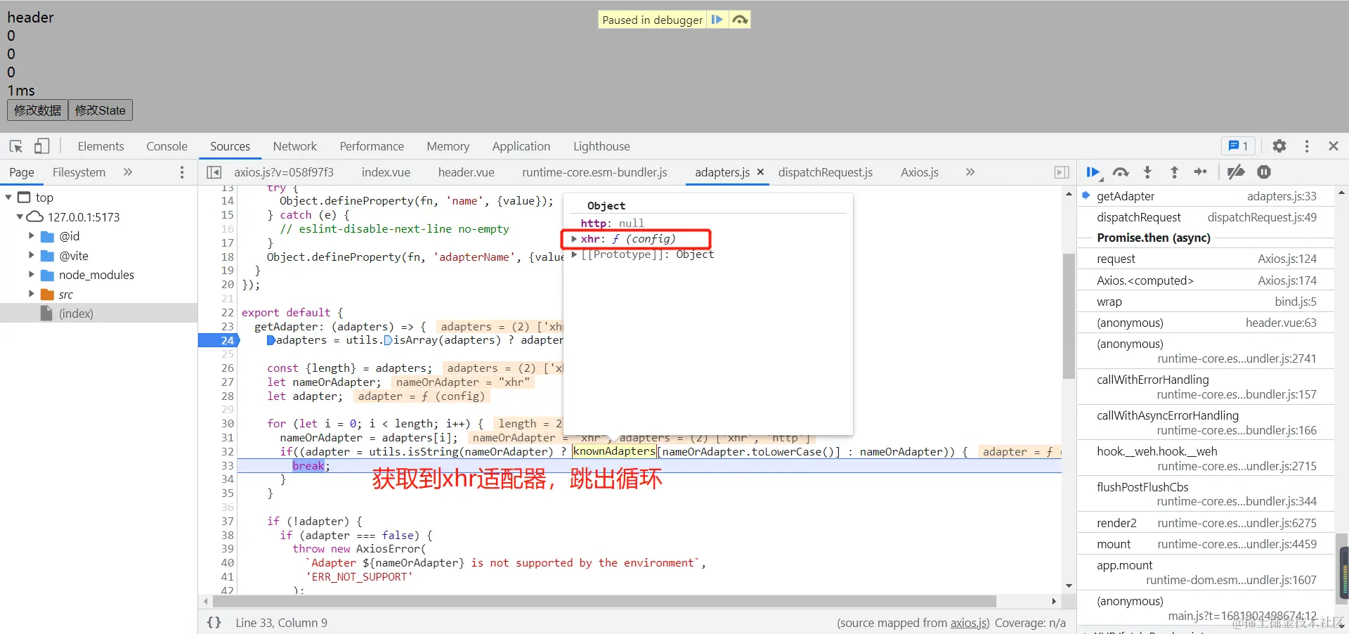Click the 修改State button
Viewport: 1349px width, 634px height.
(x=100, y=110)
